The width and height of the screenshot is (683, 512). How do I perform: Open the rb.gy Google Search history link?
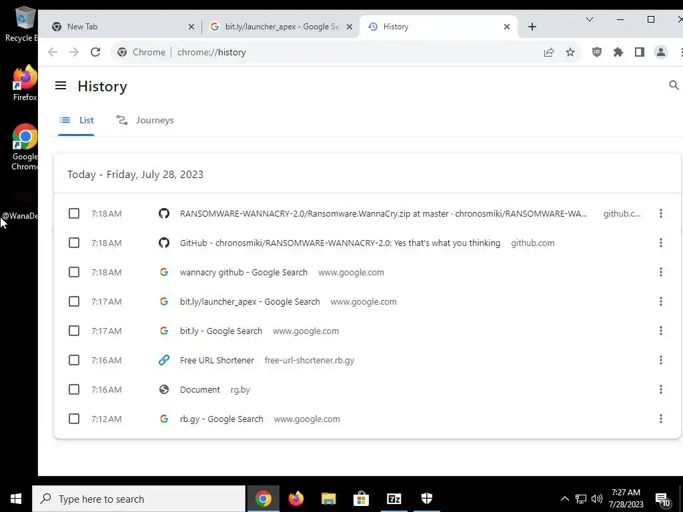(221, 419)
